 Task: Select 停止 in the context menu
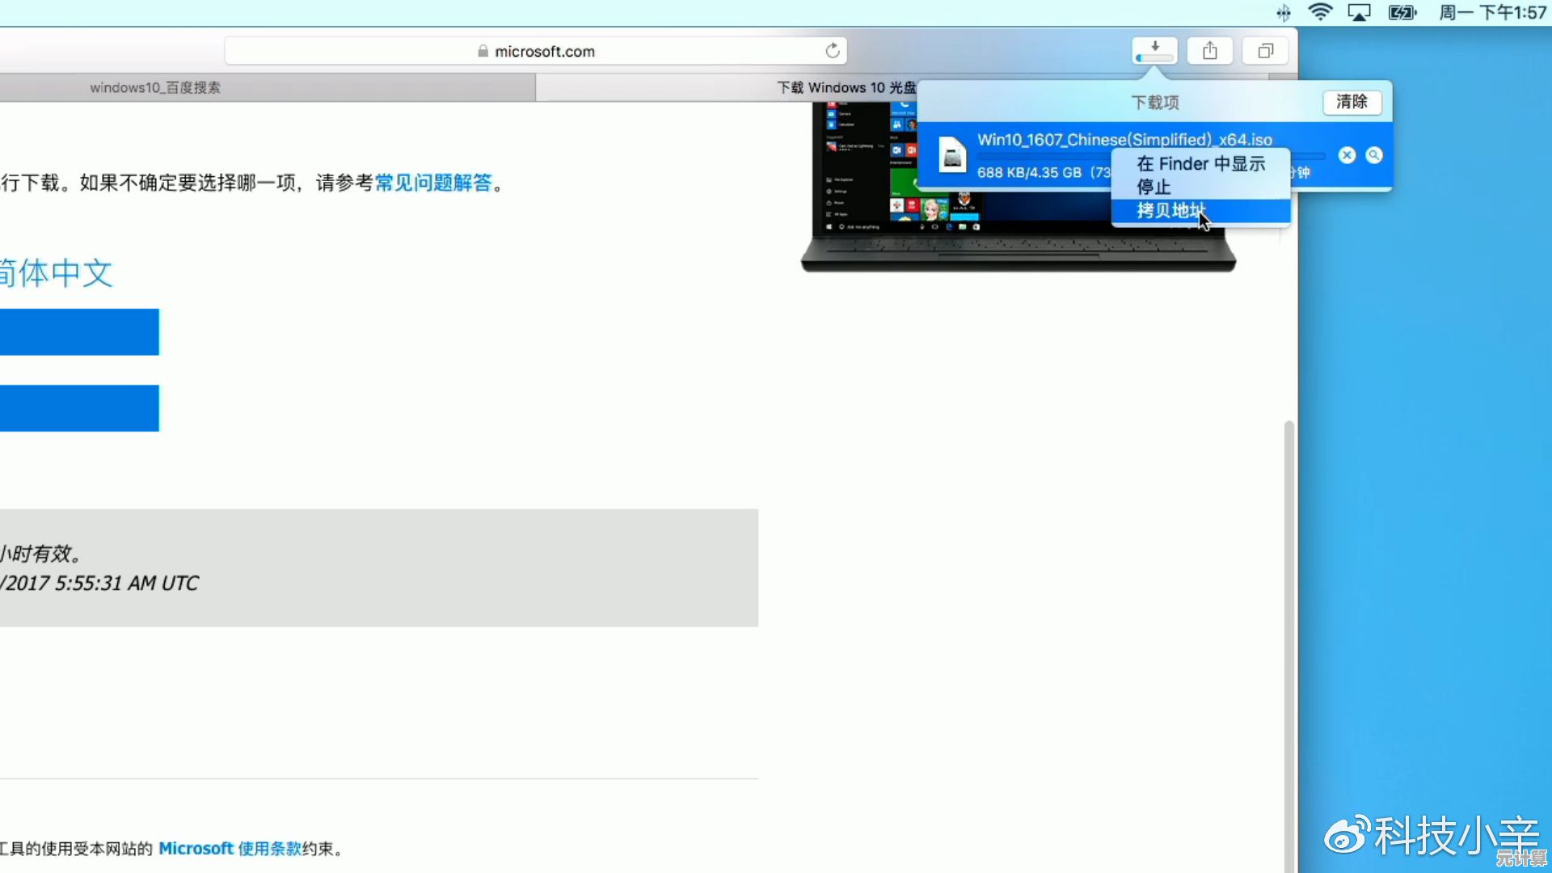[x=1153, y=188]
